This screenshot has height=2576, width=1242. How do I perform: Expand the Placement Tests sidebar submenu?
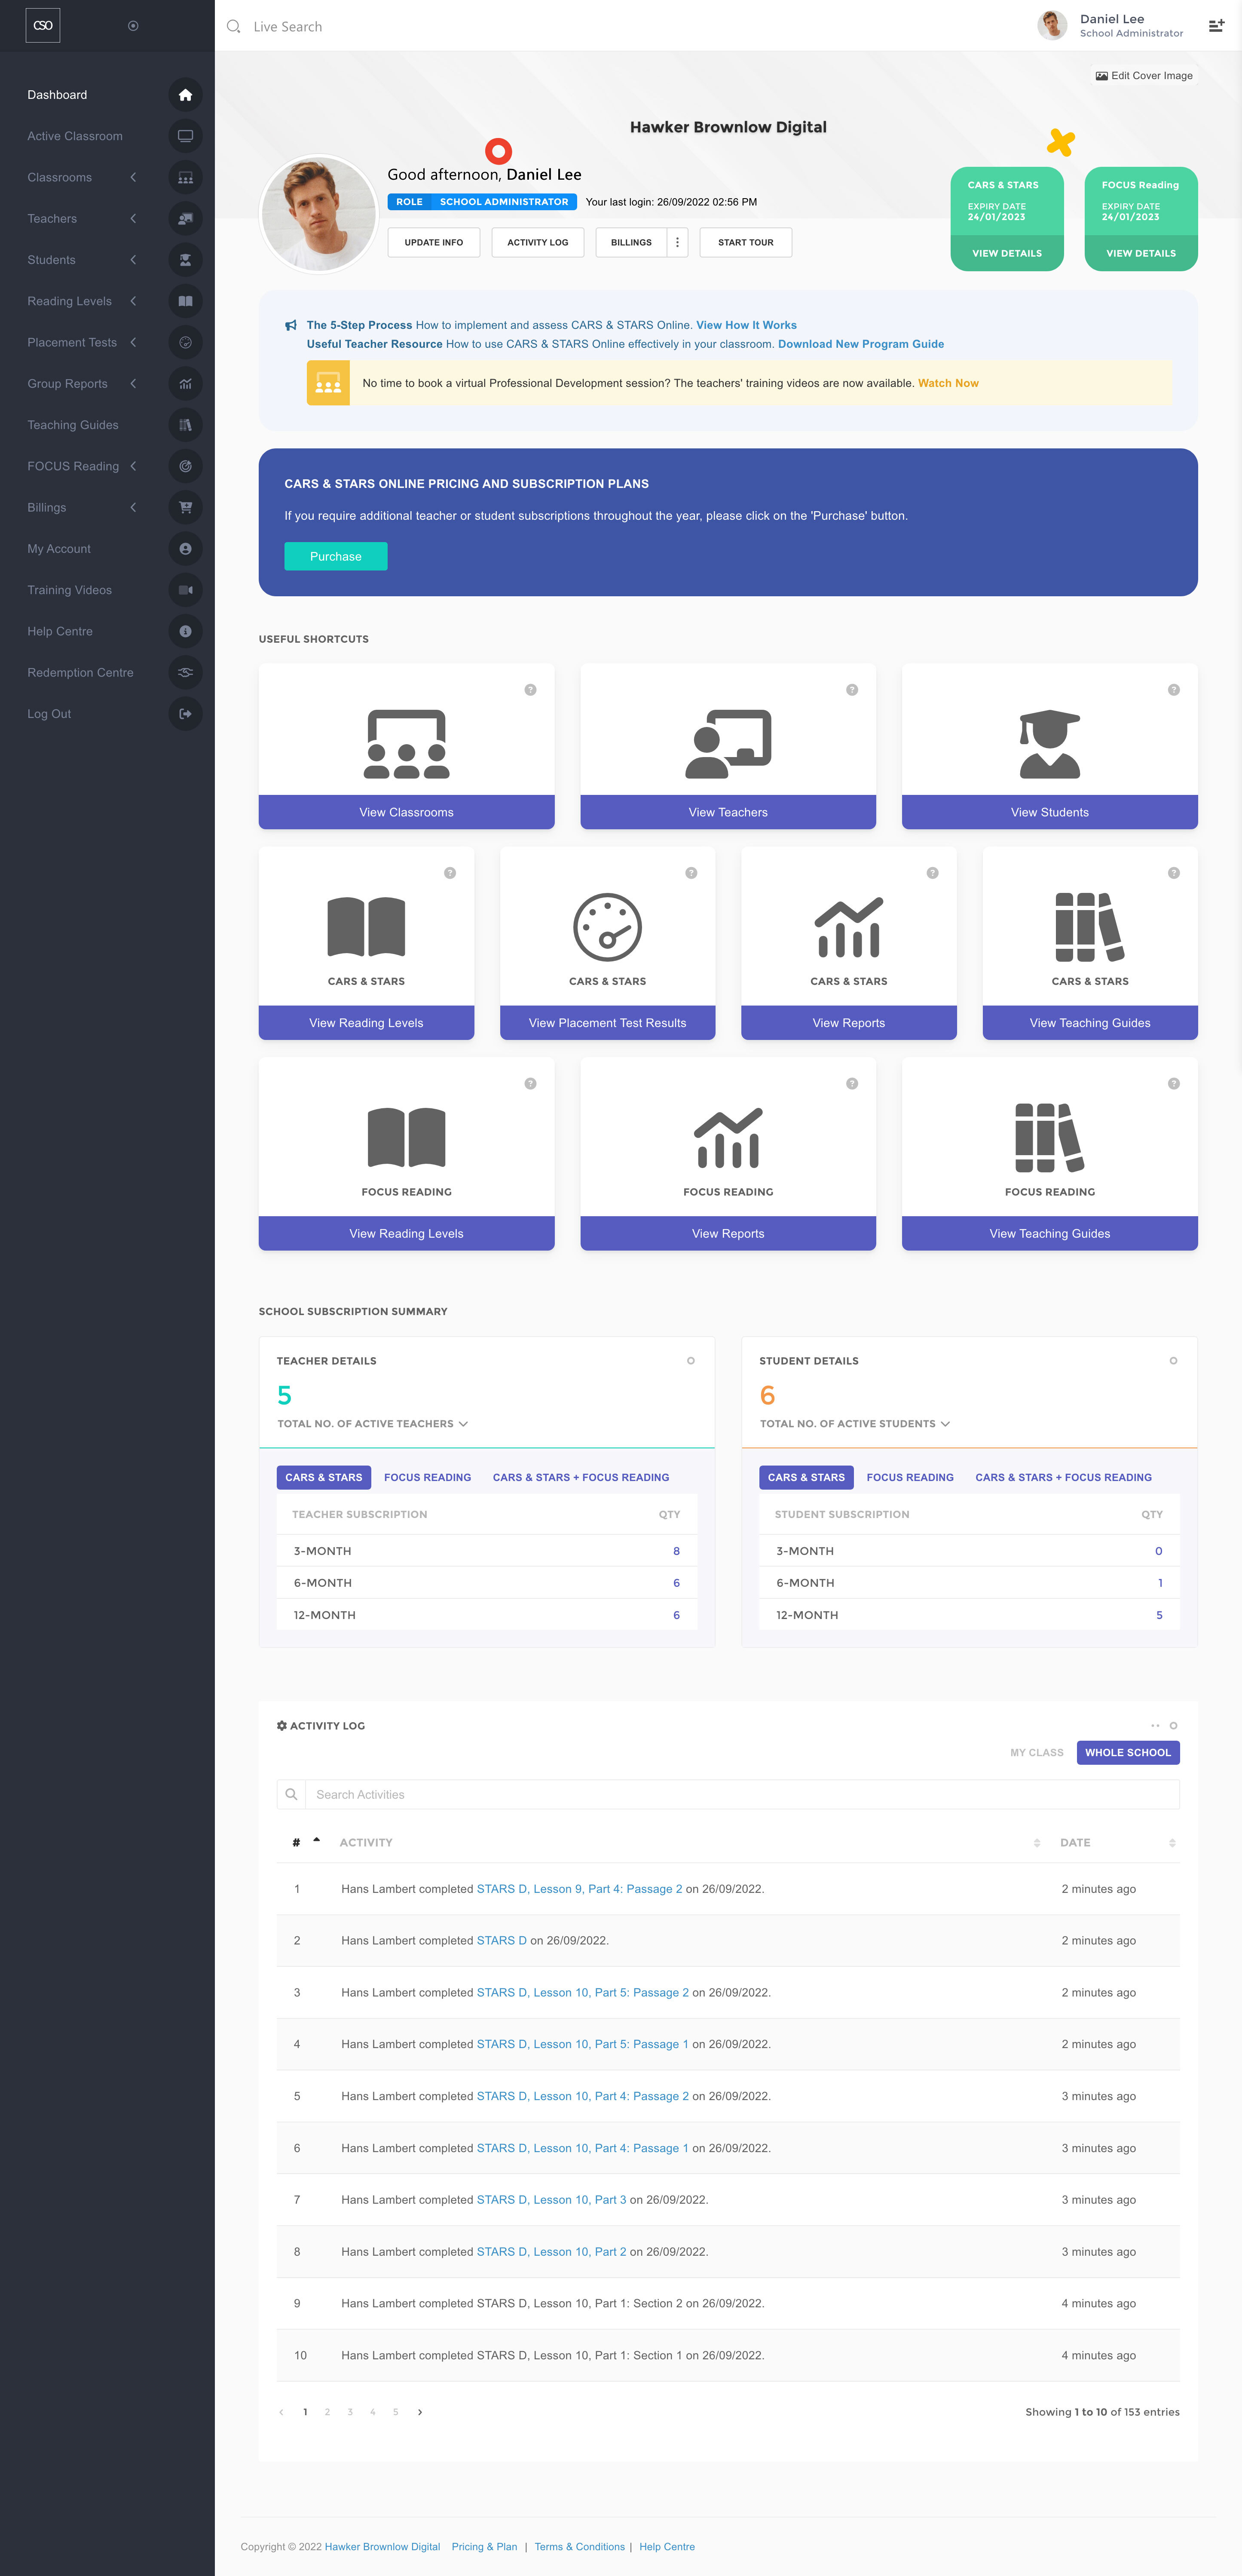[x=133, y=342]
